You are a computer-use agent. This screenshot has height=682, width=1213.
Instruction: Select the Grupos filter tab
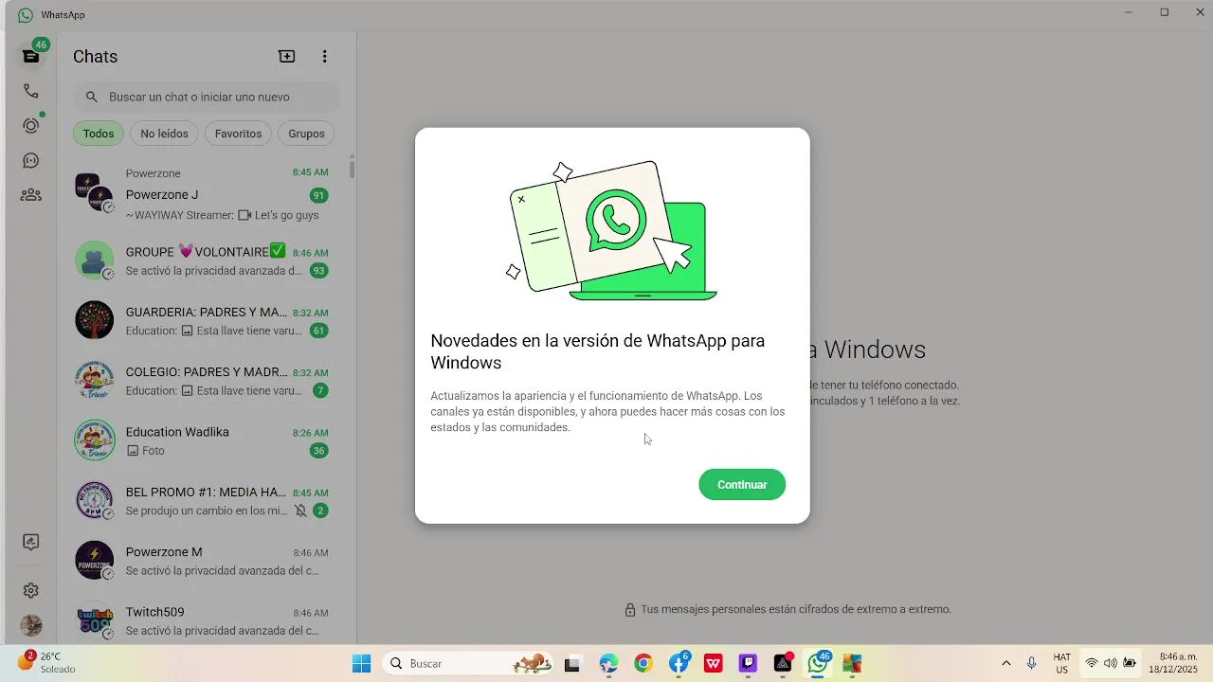306,134
